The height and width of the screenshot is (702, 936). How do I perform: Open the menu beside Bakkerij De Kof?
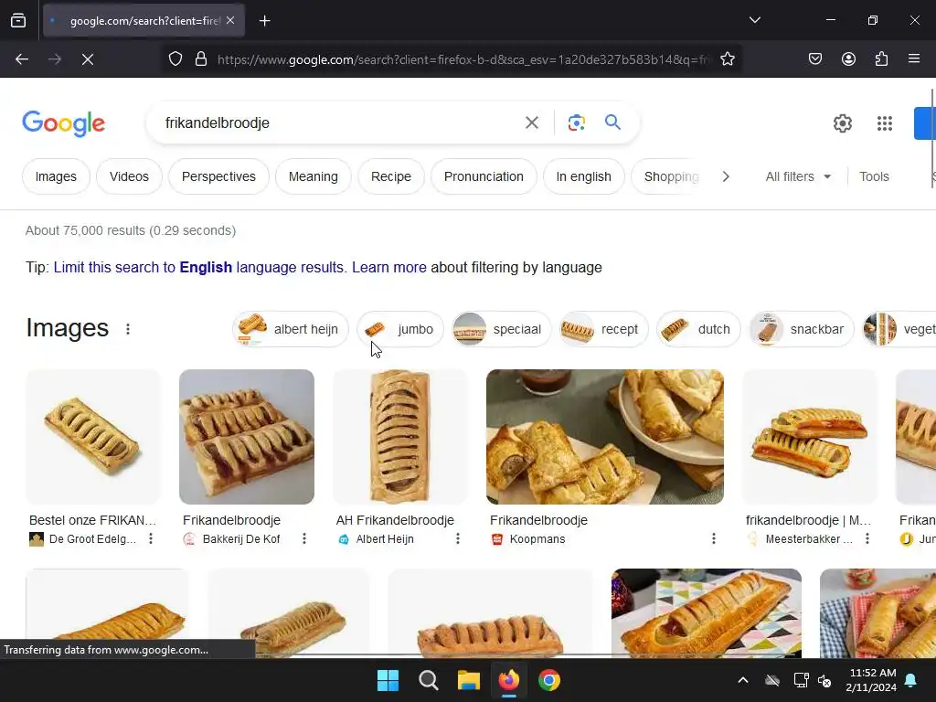click(x=304, y=539)
